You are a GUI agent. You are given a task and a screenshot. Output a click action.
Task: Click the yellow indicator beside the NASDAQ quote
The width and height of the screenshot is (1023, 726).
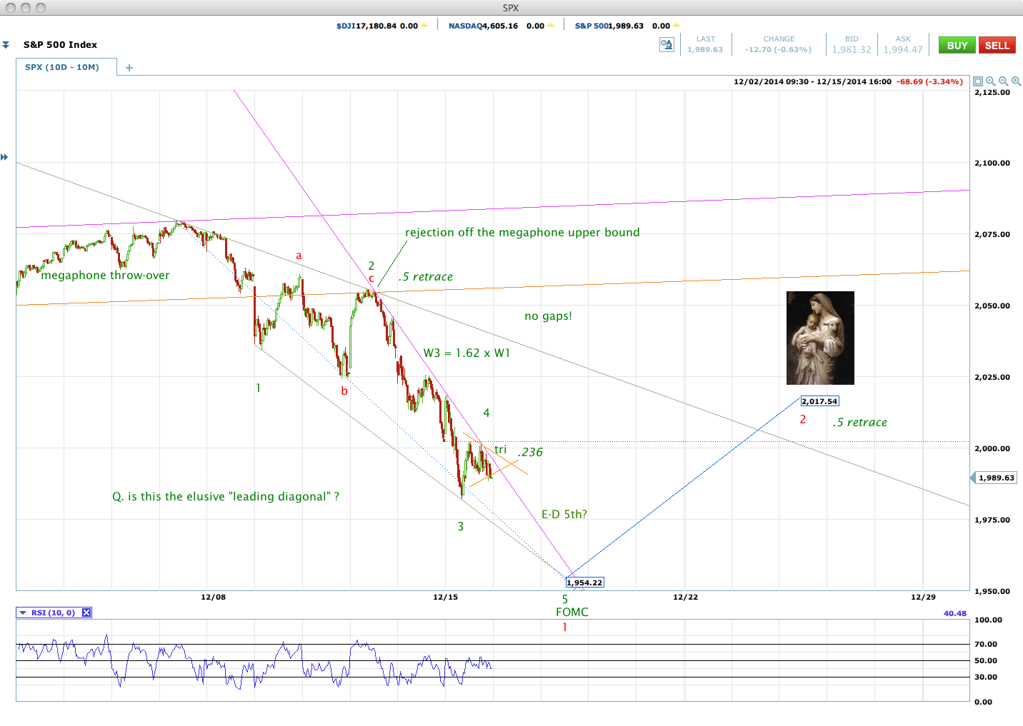pos(551,26)
